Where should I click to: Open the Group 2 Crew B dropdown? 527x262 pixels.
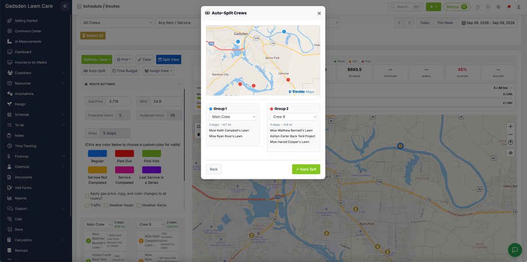point(293,117)
